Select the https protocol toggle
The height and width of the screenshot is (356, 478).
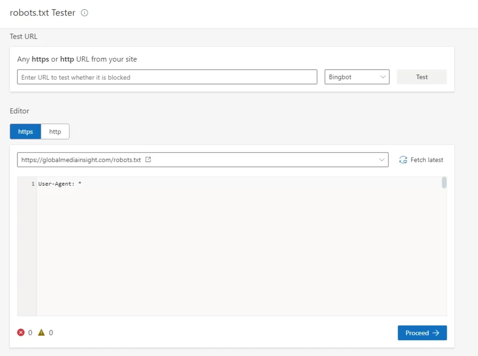coord(26,132)
